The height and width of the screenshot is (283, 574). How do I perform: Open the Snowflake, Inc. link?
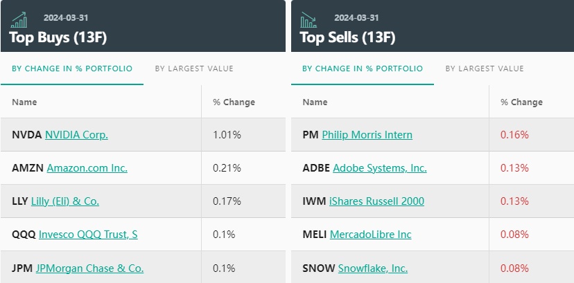pyautogui.click(x=373, y=268)
